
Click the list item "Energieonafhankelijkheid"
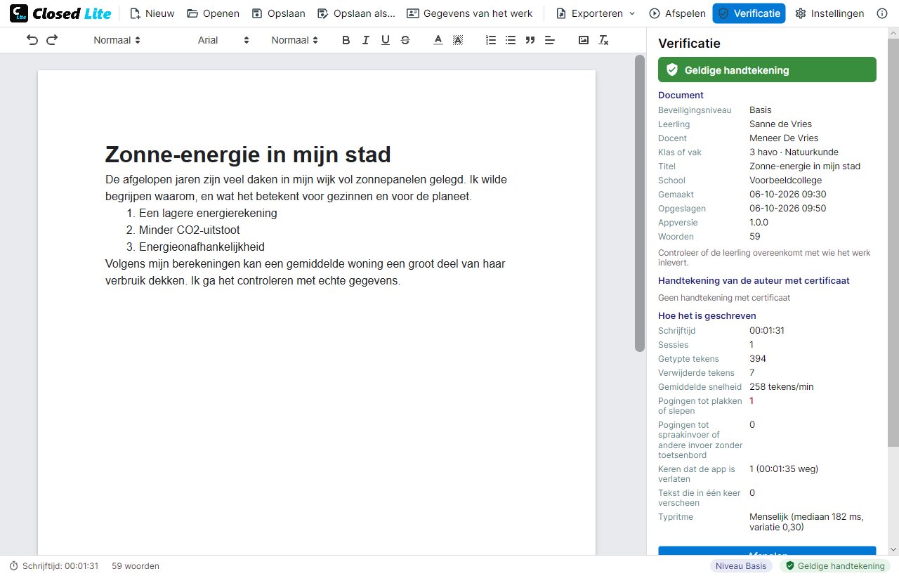[x=202, y=247]
